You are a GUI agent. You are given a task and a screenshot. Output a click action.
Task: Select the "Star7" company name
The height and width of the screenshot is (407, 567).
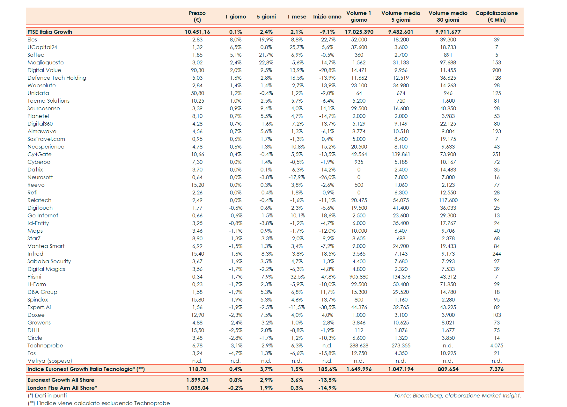point(34,238)
